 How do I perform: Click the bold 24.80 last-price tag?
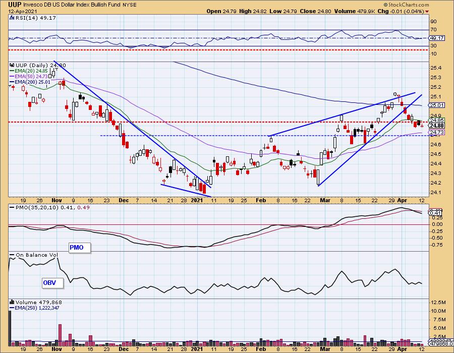point(437,126)
